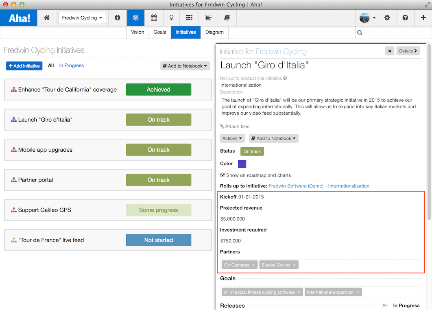
Task: Open the user avatar menu
Action: click(x=368, y=17)
